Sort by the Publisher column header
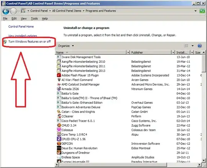This screenshot has height=168, width=207. click(x=151, y=52)
